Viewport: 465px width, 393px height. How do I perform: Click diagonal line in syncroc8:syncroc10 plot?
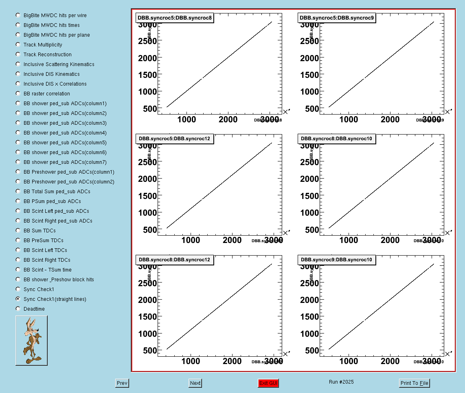point(381,185)
